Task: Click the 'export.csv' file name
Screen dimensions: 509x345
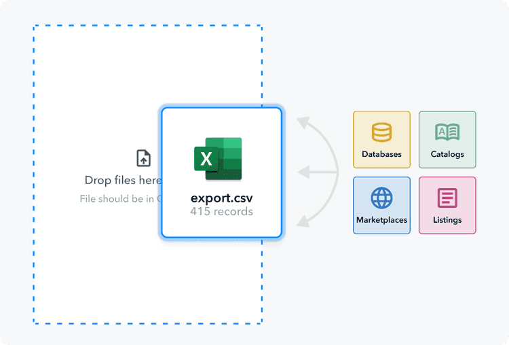Action: [x=221, y=198]
